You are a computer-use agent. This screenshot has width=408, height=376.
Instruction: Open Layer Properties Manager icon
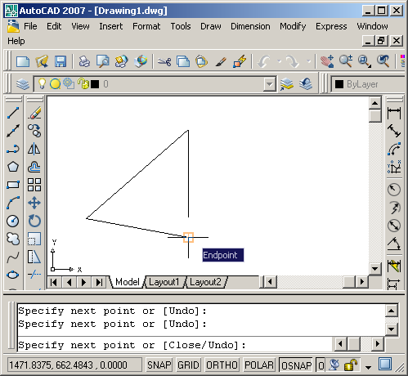click(x=23, y=84)
